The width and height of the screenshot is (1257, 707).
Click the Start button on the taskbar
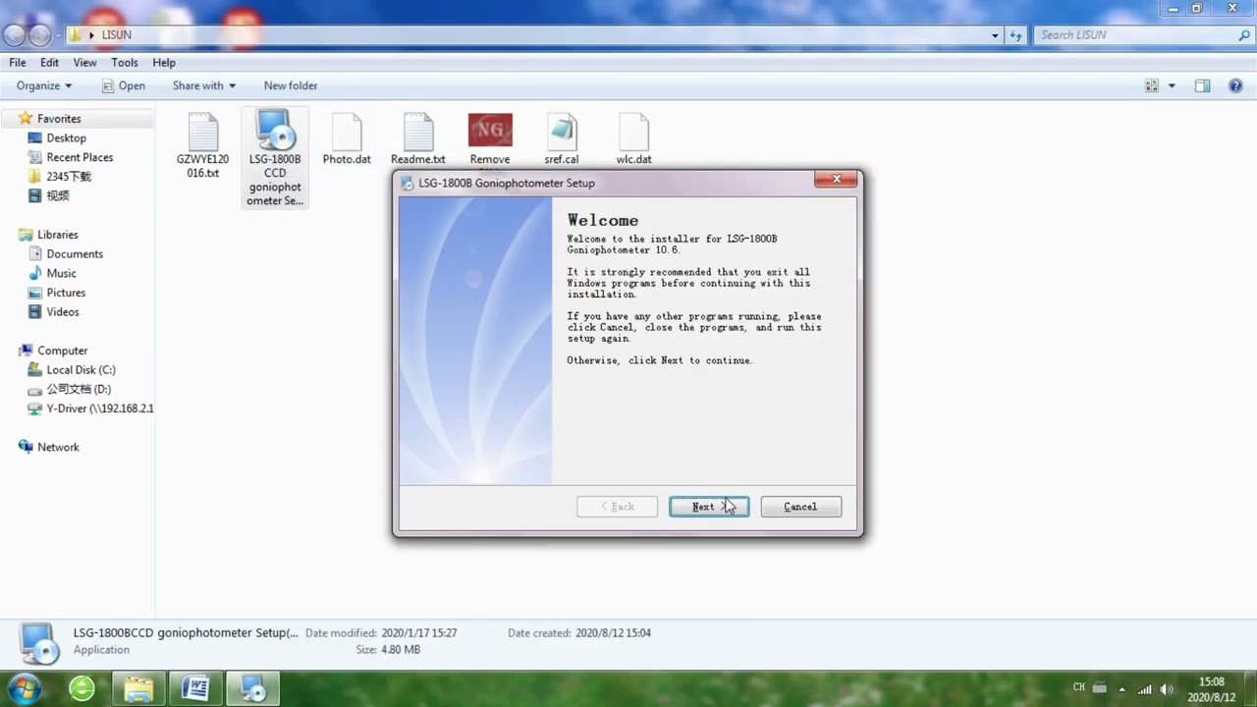pyautogui.click(x=24, y=687)
